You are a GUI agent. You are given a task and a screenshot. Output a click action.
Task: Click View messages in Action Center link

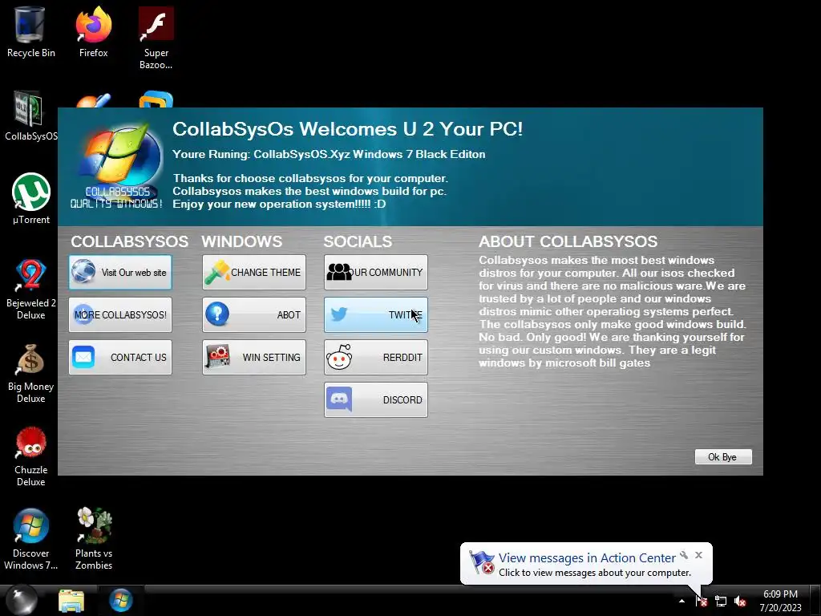pos(587,558)
